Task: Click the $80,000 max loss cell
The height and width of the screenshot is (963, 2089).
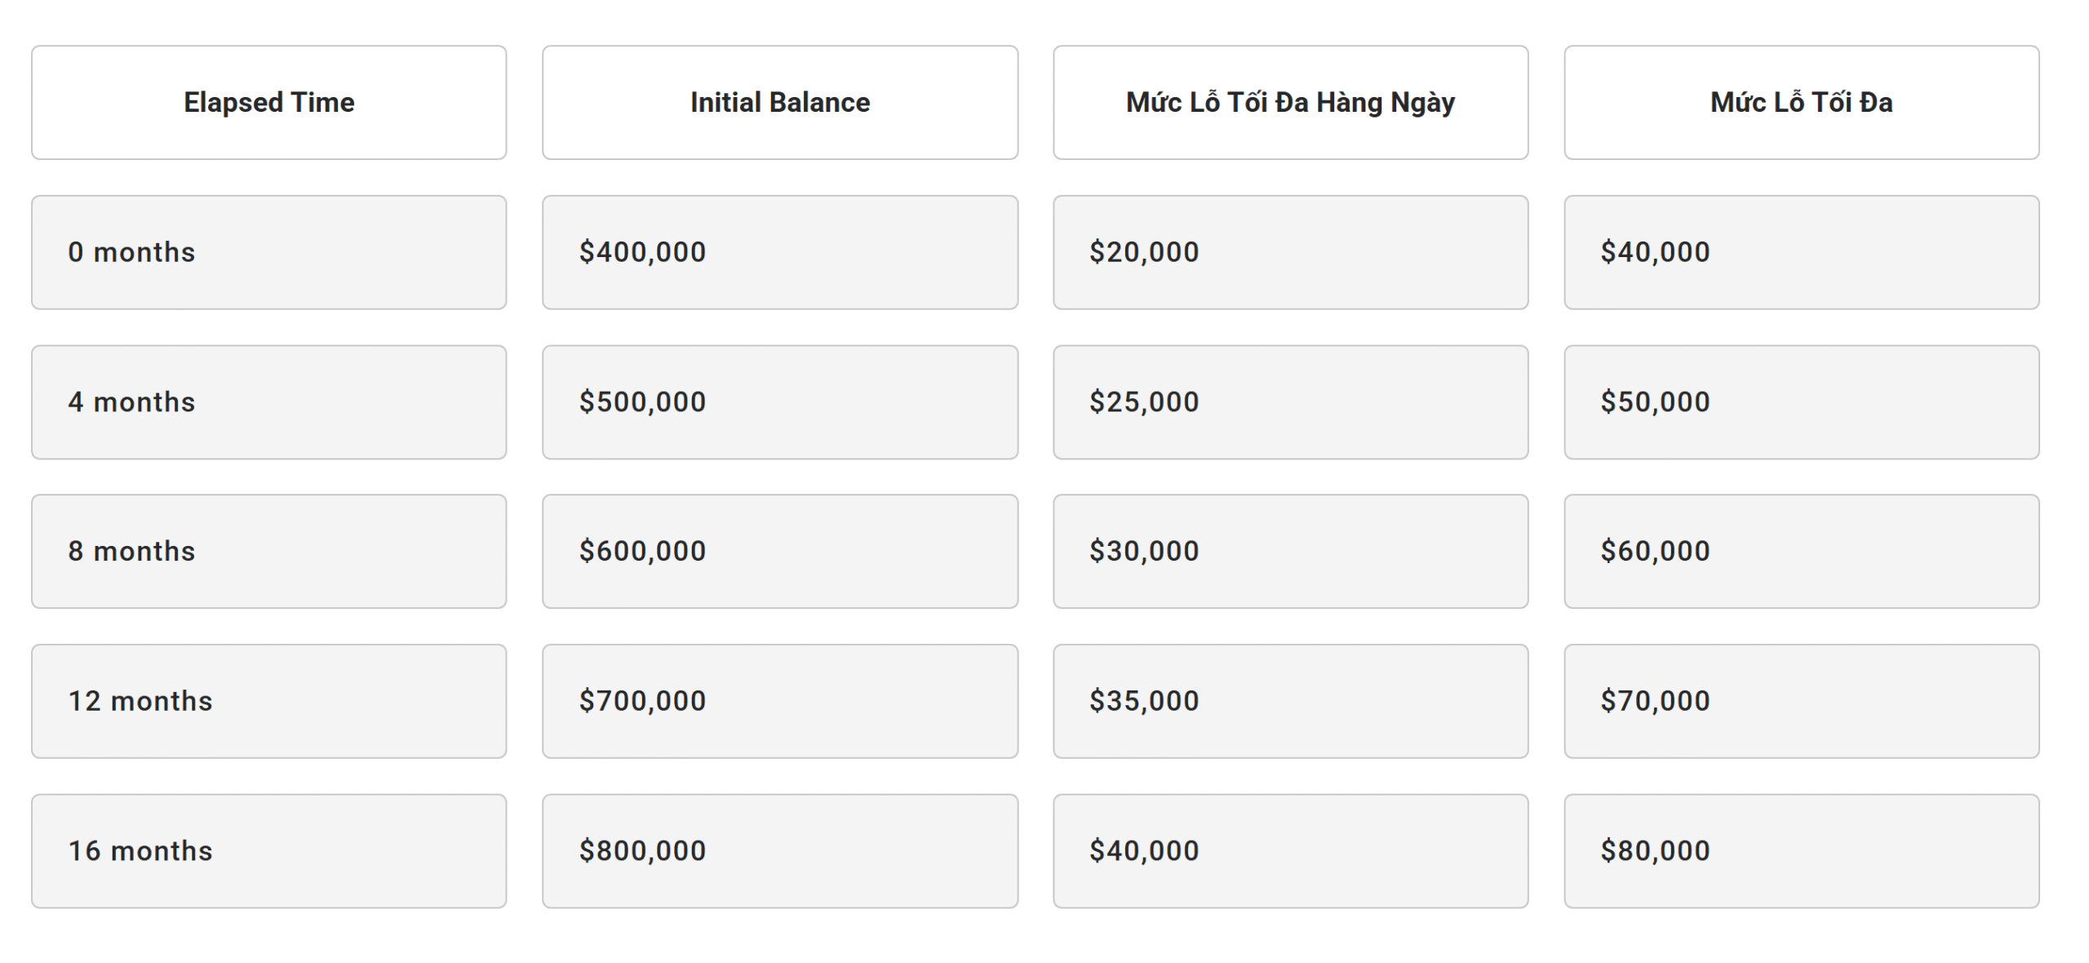Action: (1801, 850)
